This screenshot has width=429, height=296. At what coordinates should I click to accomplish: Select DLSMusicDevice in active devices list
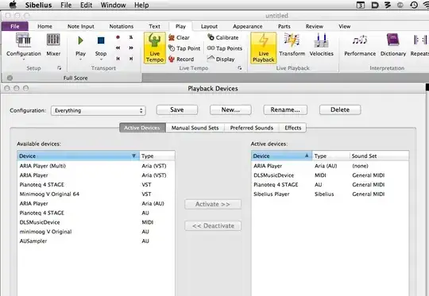[x=330, y=175]
